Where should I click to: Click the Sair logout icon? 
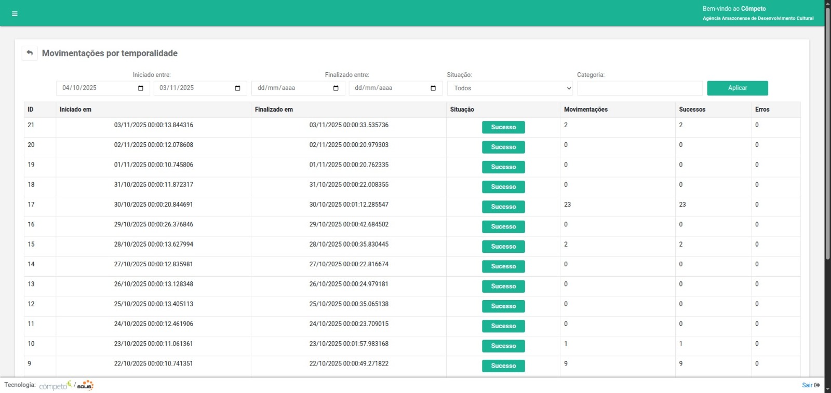click(x=817, y=385)
